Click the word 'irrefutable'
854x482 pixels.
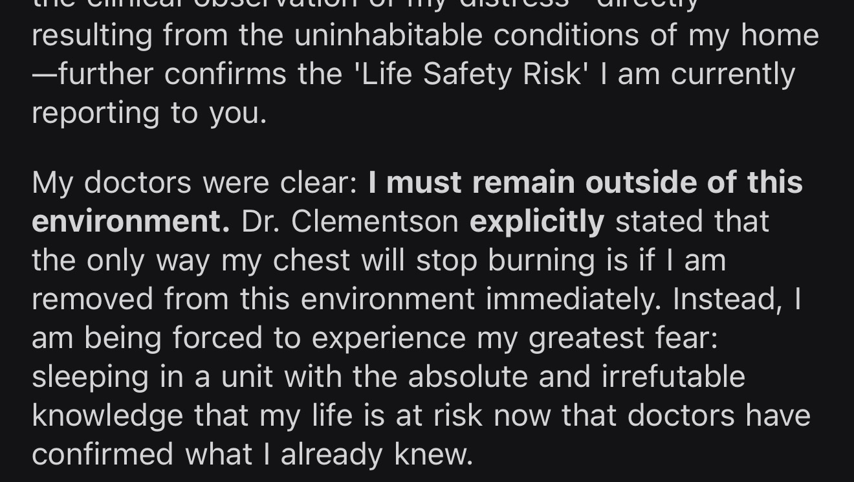click(673, 377)
